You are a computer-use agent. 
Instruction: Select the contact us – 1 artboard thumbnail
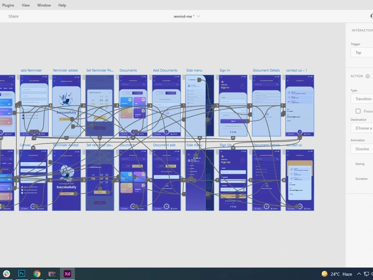[x=300, y=106]
